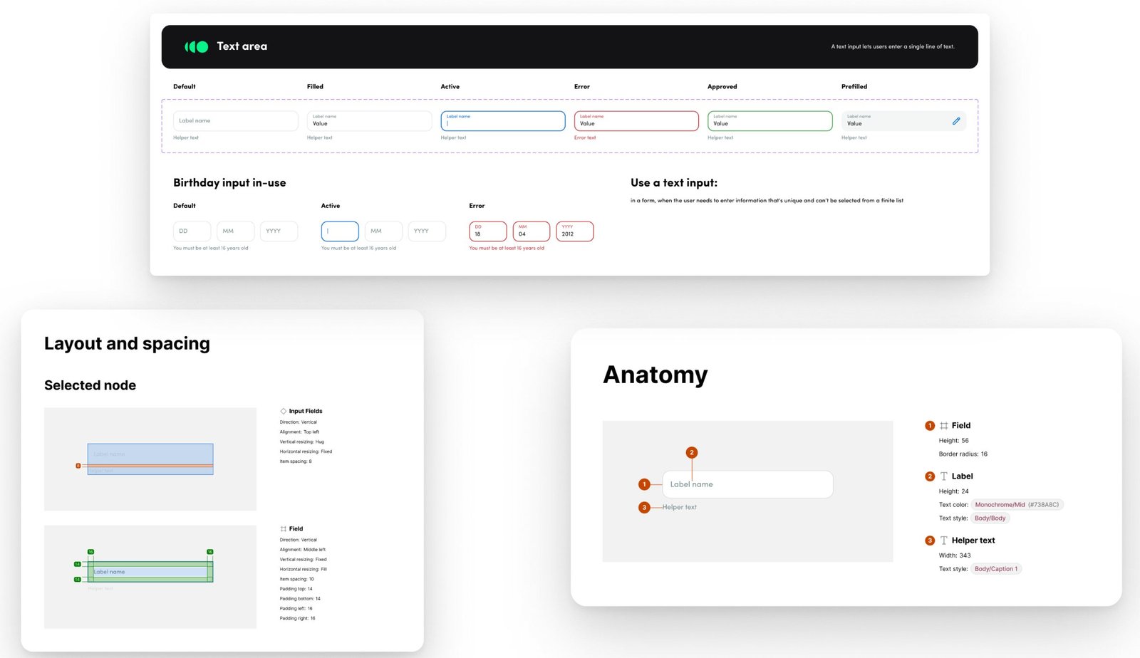Image resolution: width=1140 pixels, height=658 pixels.
Task: Click the Filled state Value input
Action: pyautogui.click(x=369, y=121)
